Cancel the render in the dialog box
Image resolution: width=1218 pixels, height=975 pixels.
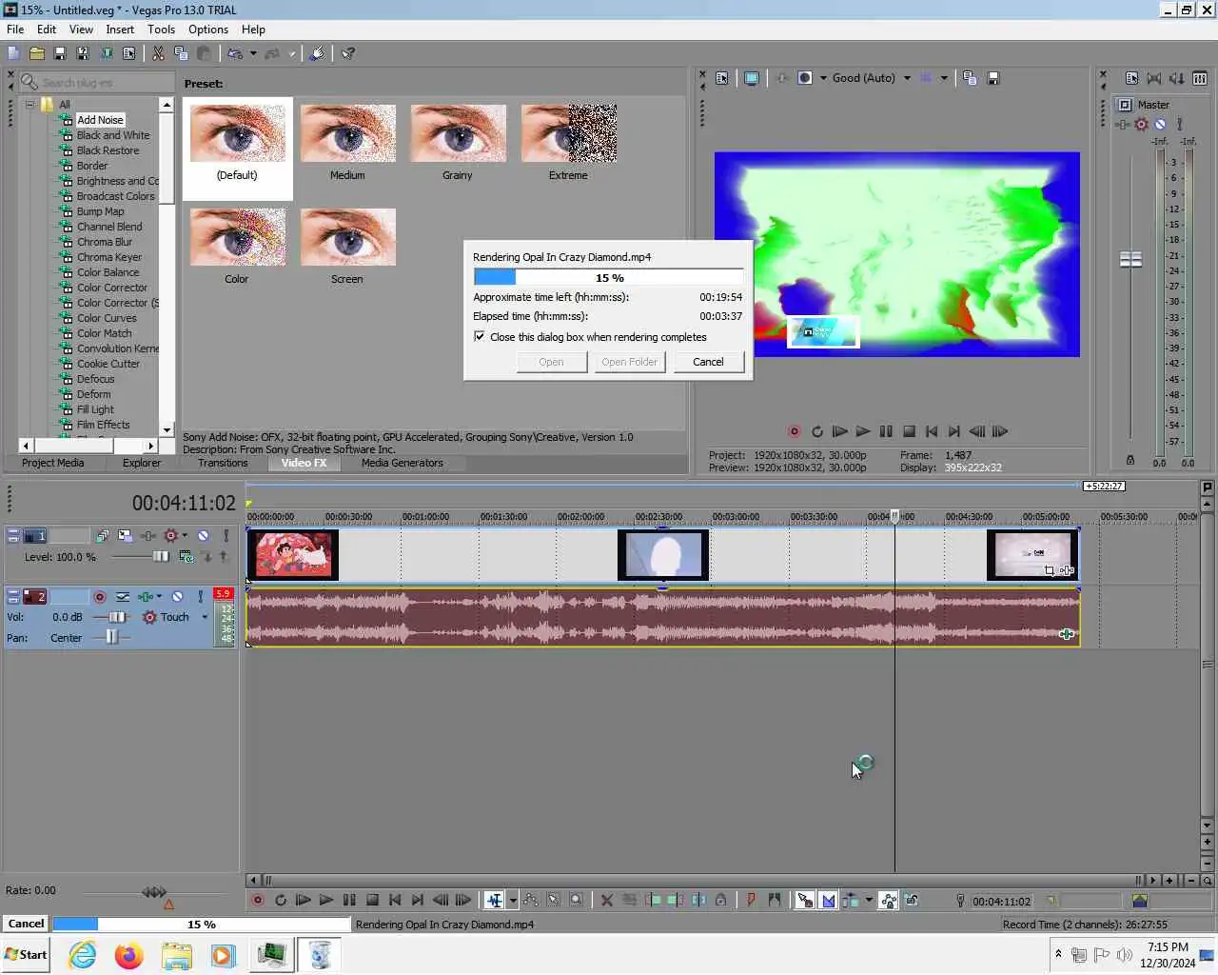[708, 362]
